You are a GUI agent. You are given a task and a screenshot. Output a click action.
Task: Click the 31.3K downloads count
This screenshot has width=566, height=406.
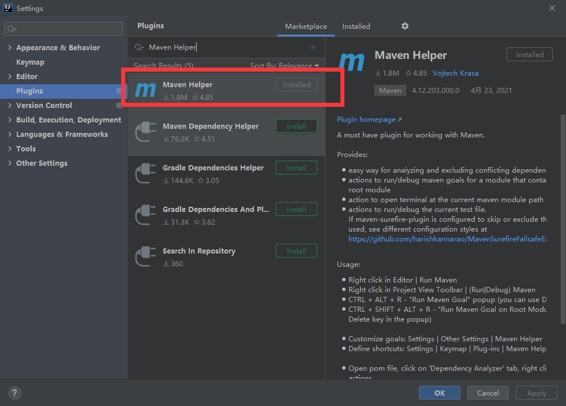coord(177,222)
